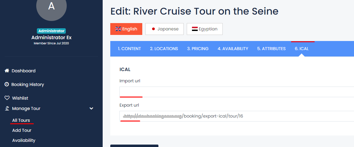Image resolution: width=354 pixels, height=147 pixels.
Task: Click the Import url input field
Action: click(236, 92)
